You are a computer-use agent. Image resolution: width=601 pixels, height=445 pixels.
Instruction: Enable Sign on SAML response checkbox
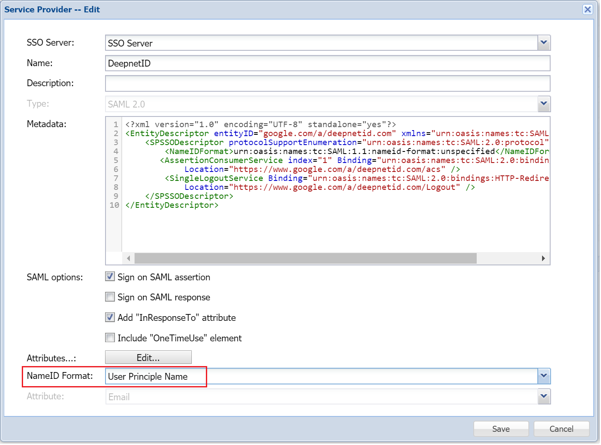point(110,297)
